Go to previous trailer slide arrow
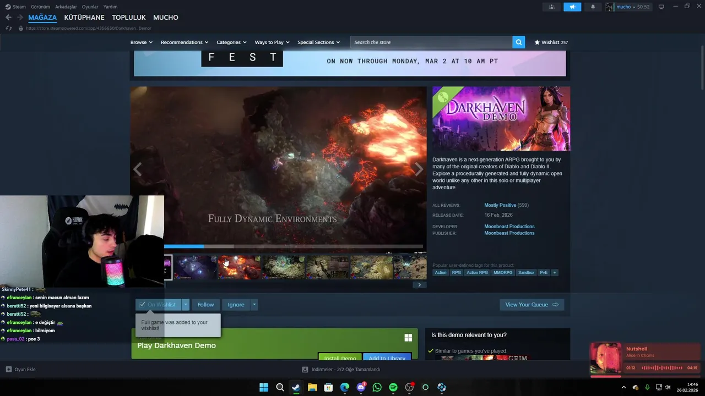This screenshot has height=396, width=705. click(138, 169)
